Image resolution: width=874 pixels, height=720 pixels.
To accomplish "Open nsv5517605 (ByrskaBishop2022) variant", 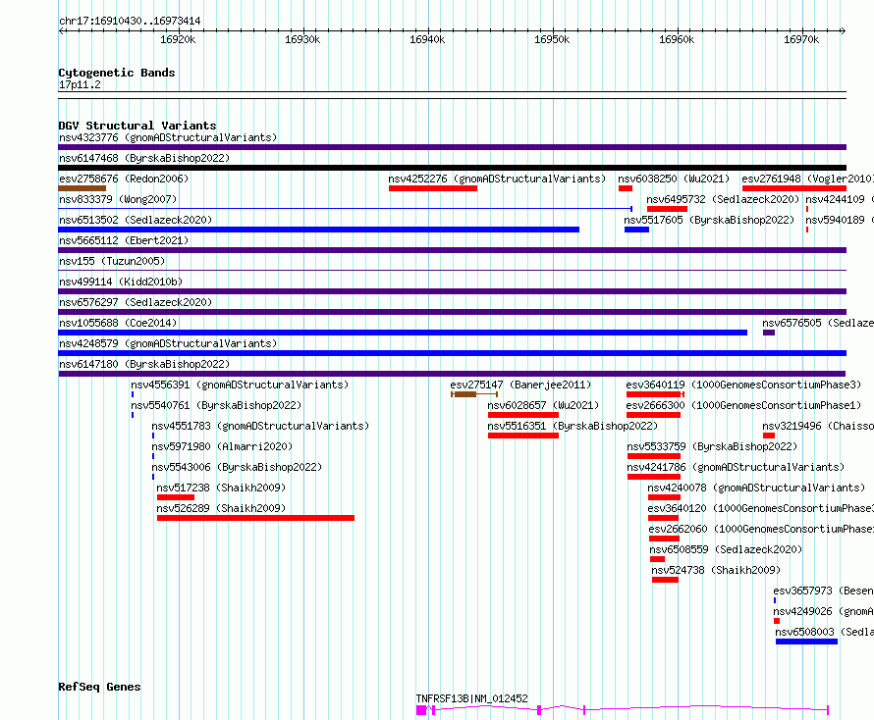I will tap(709, 220).
